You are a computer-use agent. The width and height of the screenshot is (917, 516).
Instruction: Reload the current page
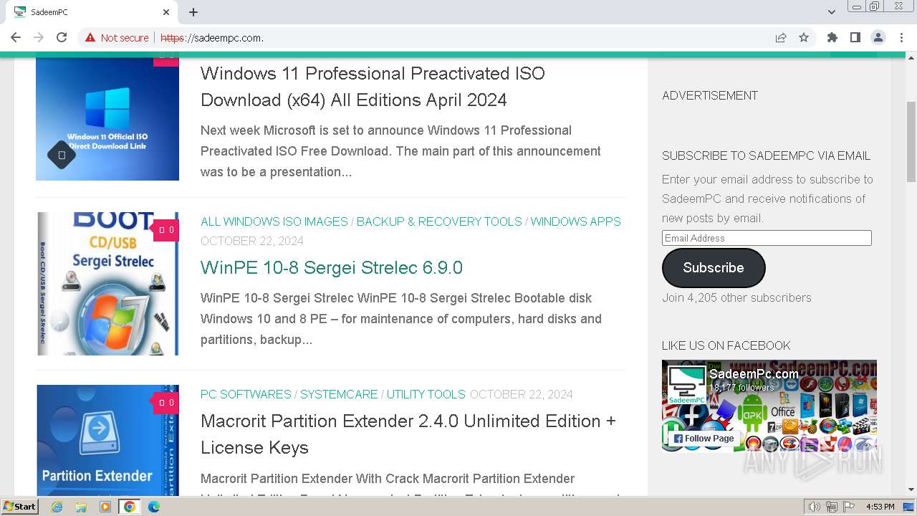[x=62, y=37]
